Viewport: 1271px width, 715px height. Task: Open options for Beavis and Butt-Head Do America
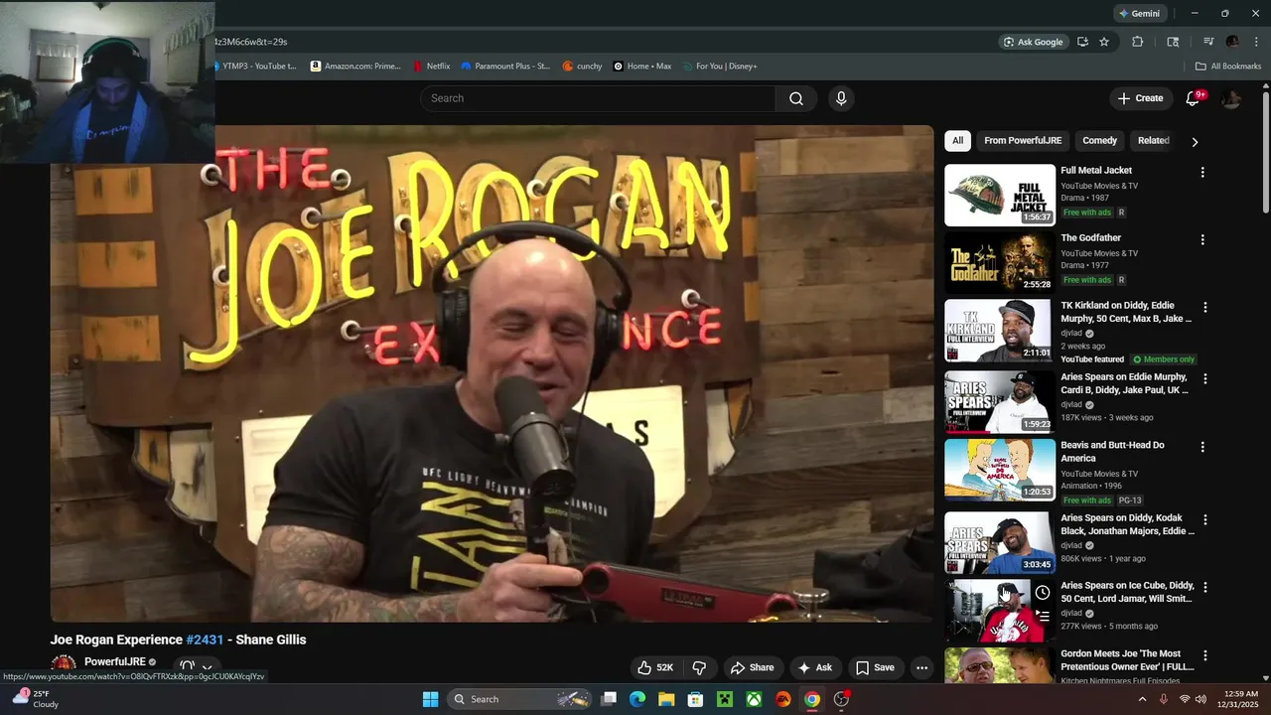coord(1202,447)
